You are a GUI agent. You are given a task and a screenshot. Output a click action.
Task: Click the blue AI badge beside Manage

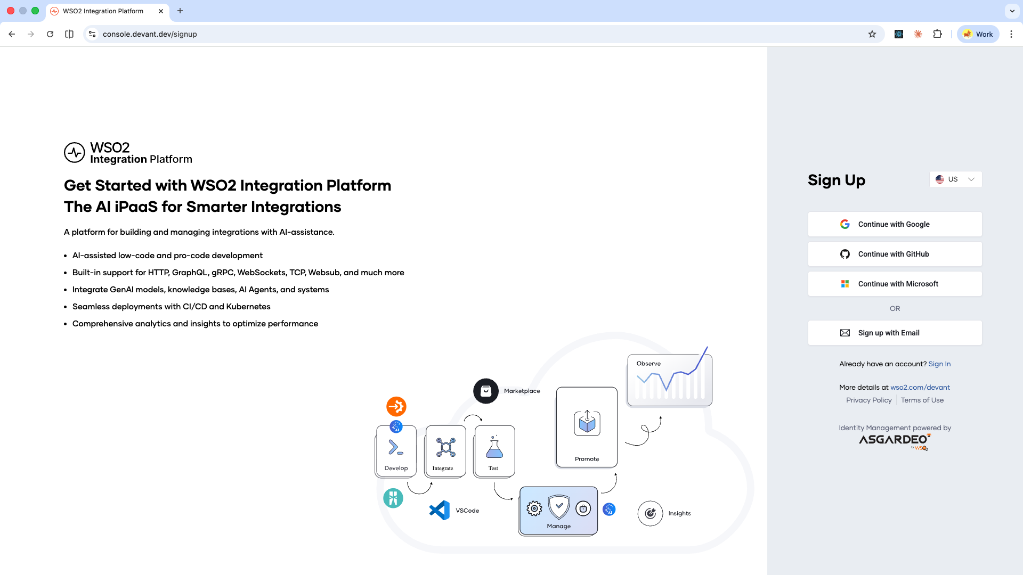[609, 510]
